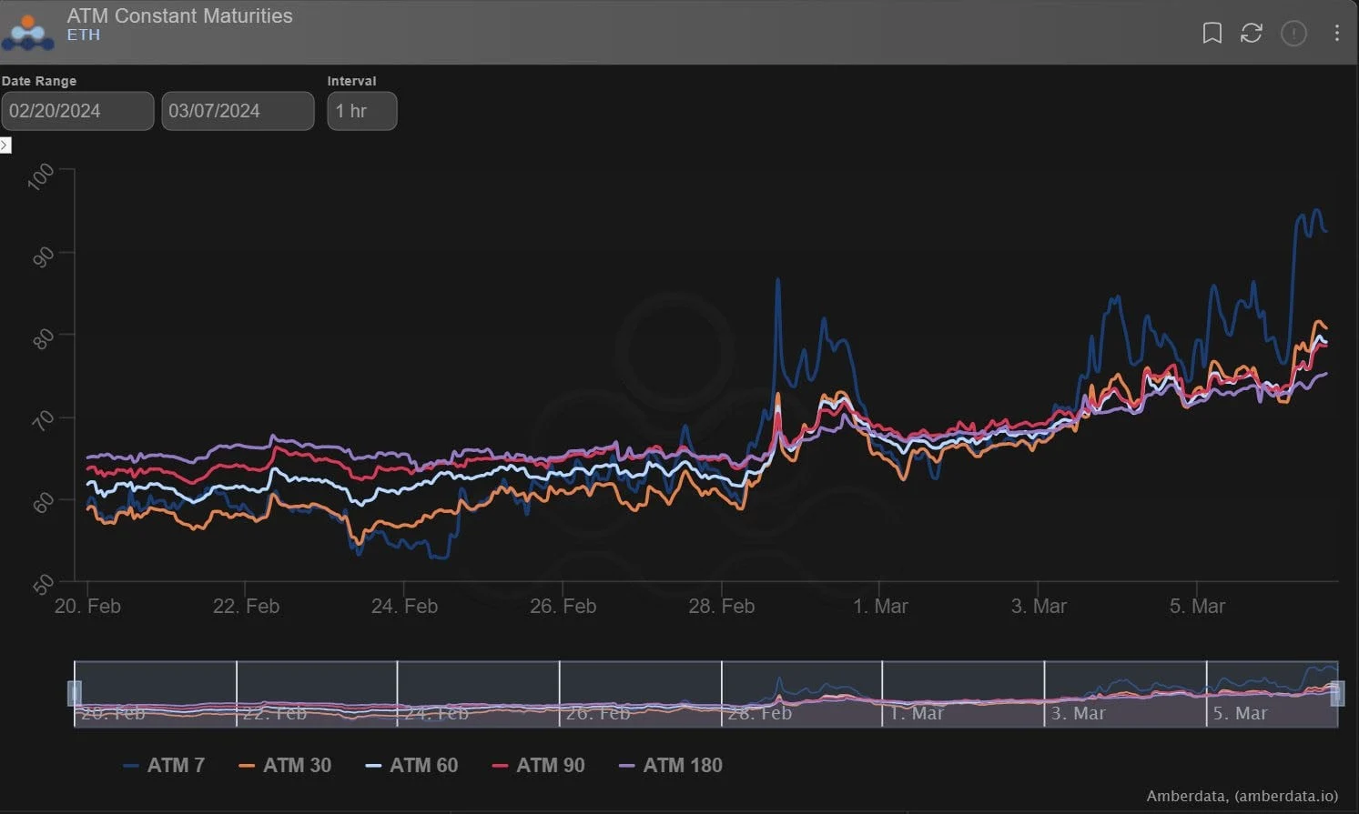The height and width of the screenshot is (814, 1359).
Task: Click the 1. Mar x-axis label
Action: click(x=880, y=607)
